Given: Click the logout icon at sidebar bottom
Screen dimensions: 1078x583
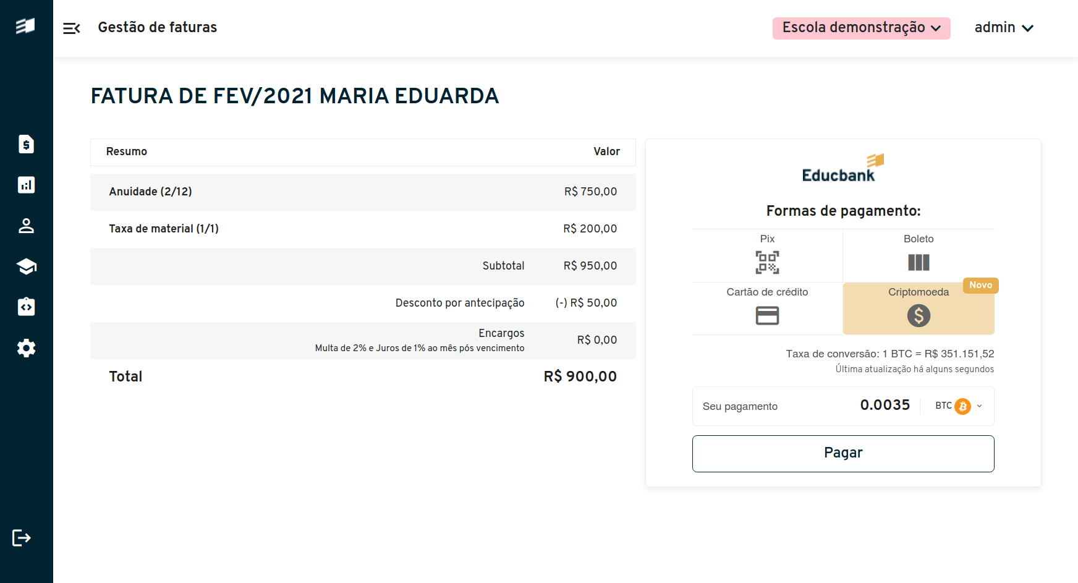Looking at the screenshot, I should point(22,538).
